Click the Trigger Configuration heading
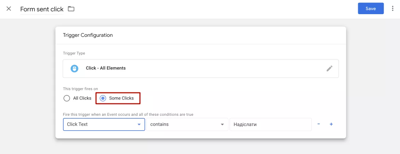 tap(88, 35)
